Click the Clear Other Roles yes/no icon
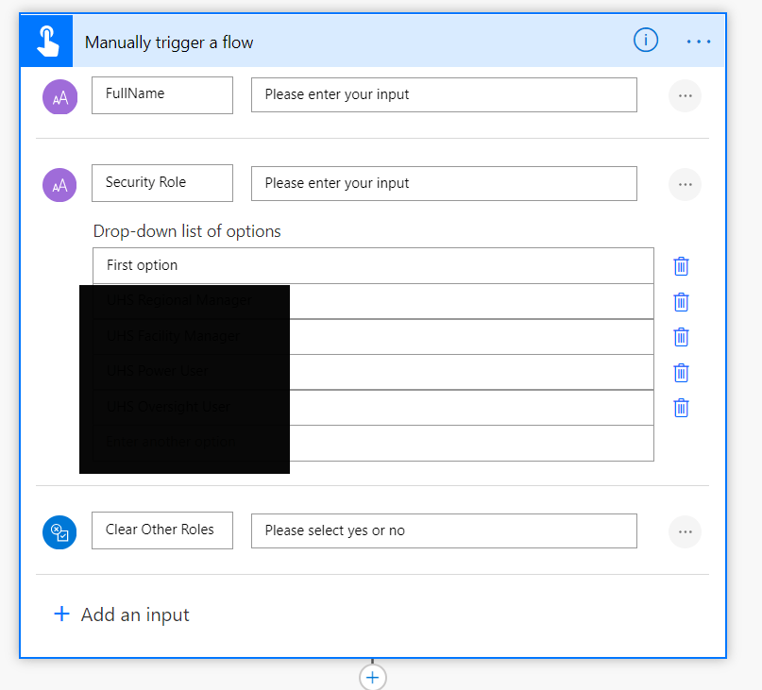 click(x=59, y=531)
